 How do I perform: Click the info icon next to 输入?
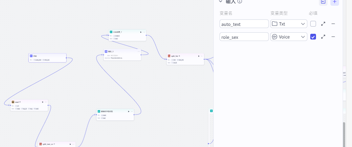[x=240, y=1]
